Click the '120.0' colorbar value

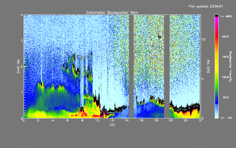[x=225, y=77]
